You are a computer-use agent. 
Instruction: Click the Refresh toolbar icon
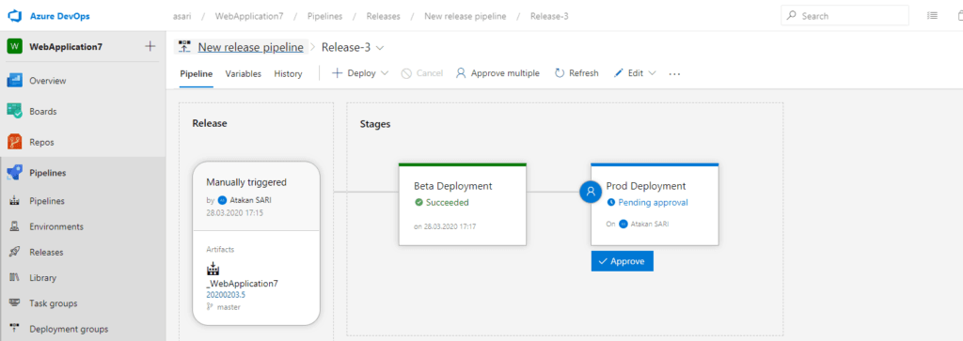(x=560, y=73)
